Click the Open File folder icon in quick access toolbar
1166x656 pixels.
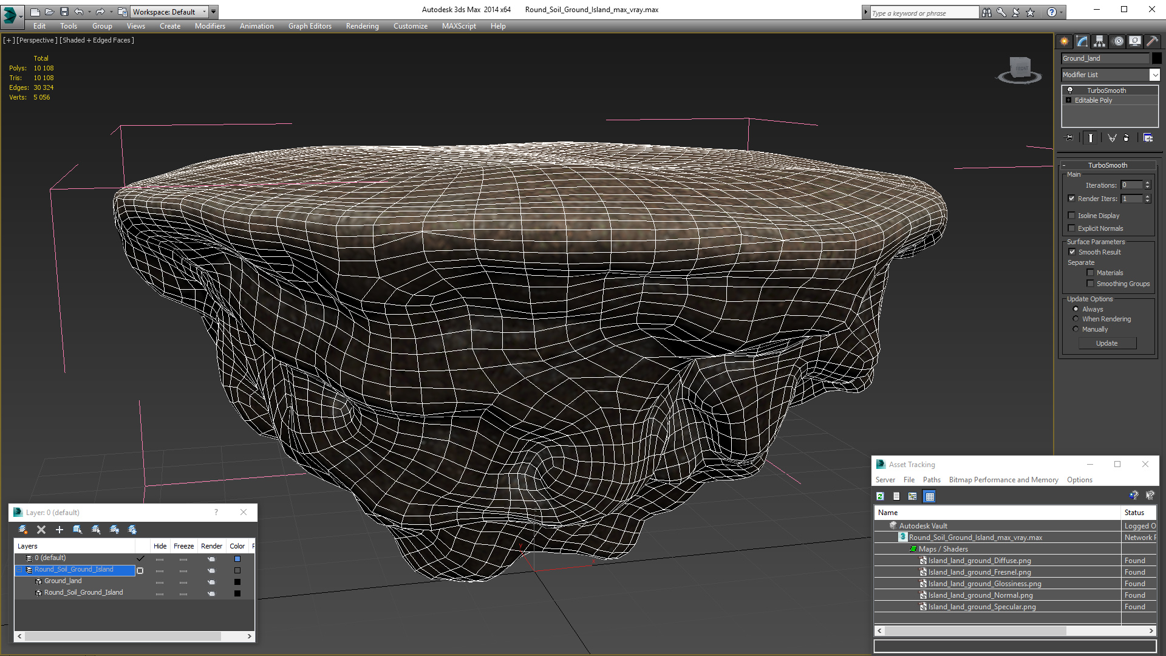click(x=49, y=12)
